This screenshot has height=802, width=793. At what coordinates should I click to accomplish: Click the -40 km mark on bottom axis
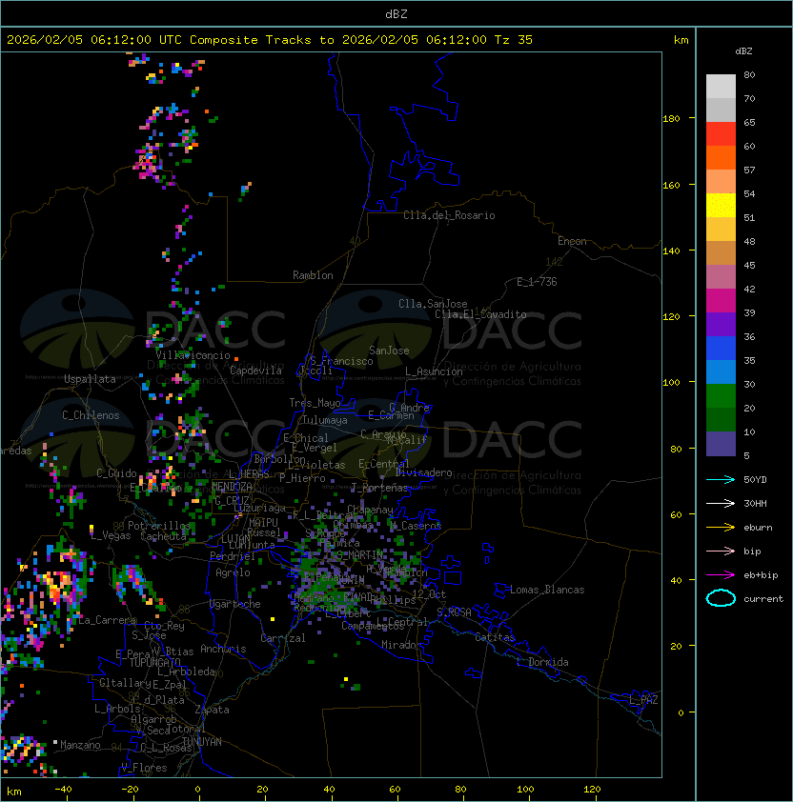click(63, 790)
